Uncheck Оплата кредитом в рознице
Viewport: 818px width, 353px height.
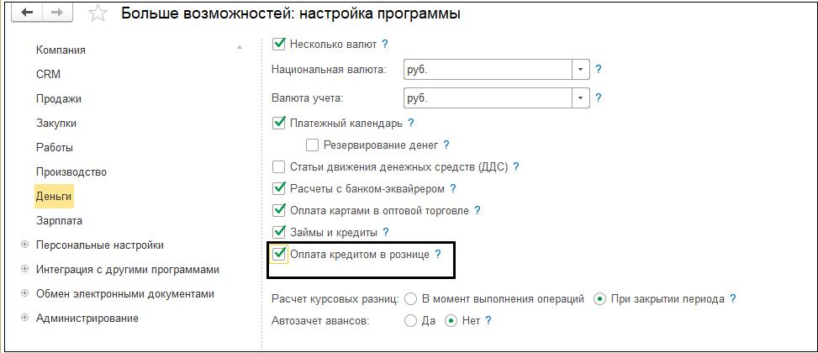click(x=280, y=254)
